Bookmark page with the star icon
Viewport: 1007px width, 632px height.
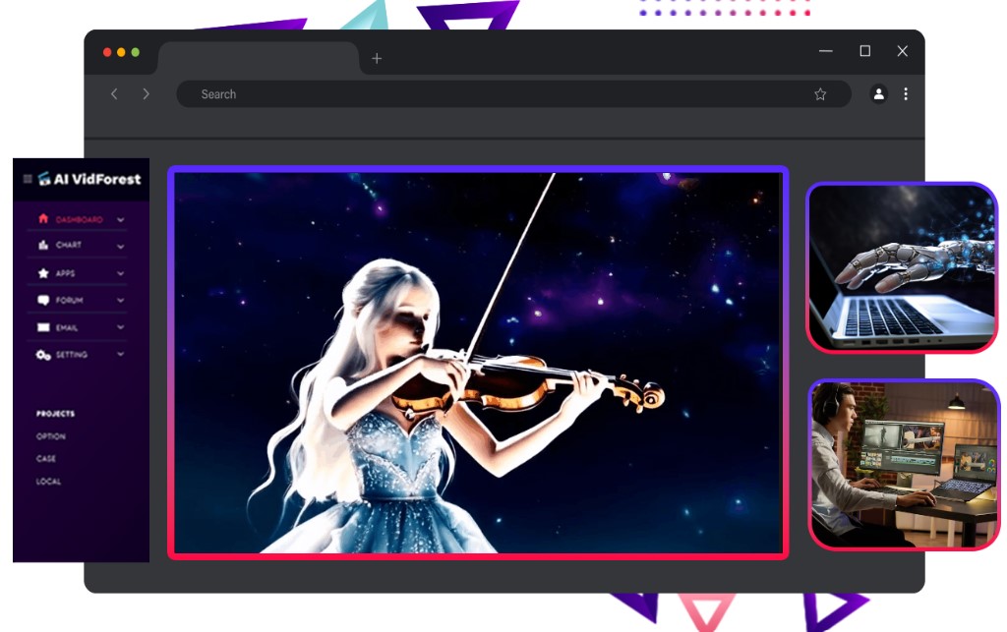(x=820, y=94)
